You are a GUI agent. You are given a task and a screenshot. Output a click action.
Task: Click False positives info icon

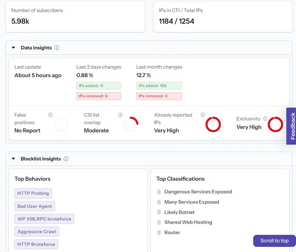click(50, 115)
